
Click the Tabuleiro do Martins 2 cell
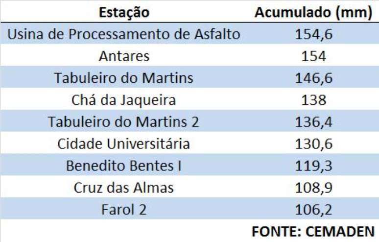point(124,122)
